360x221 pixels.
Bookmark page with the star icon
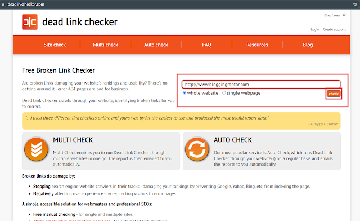[x=355, y=4]
